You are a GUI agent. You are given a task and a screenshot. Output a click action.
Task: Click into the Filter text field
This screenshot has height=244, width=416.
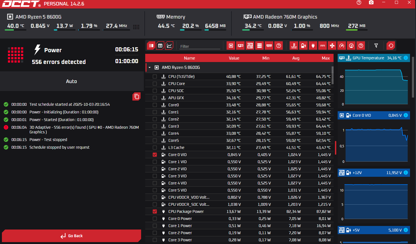click(200, 46)
